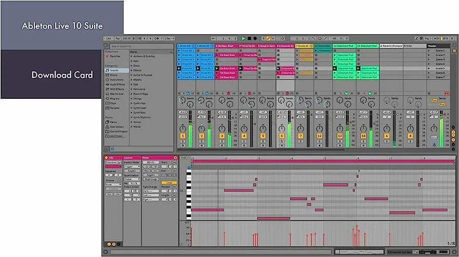459x257 pixels.
Task: Click the Master Solo cue button
Action: 434,137
